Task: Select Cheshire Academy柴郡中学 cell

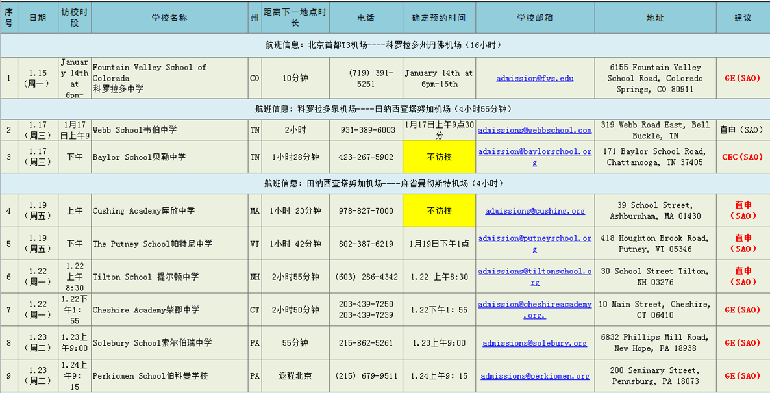Action: [x=169, y=309]
